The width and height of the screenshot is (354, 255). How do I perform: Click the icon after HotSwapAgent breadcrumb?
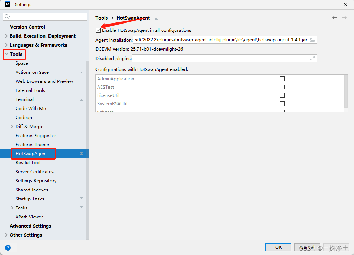coord(156,18)
